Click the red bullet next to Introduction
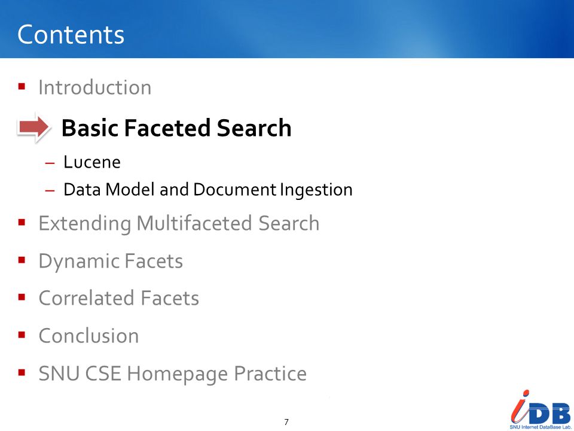The image size is (574, 431). pyautogui.click(x=22, y=87)
